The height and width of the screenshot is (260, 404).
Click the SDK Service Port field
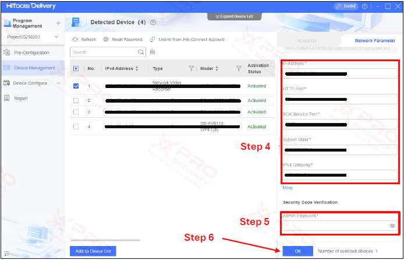click(x=340, y=124)
